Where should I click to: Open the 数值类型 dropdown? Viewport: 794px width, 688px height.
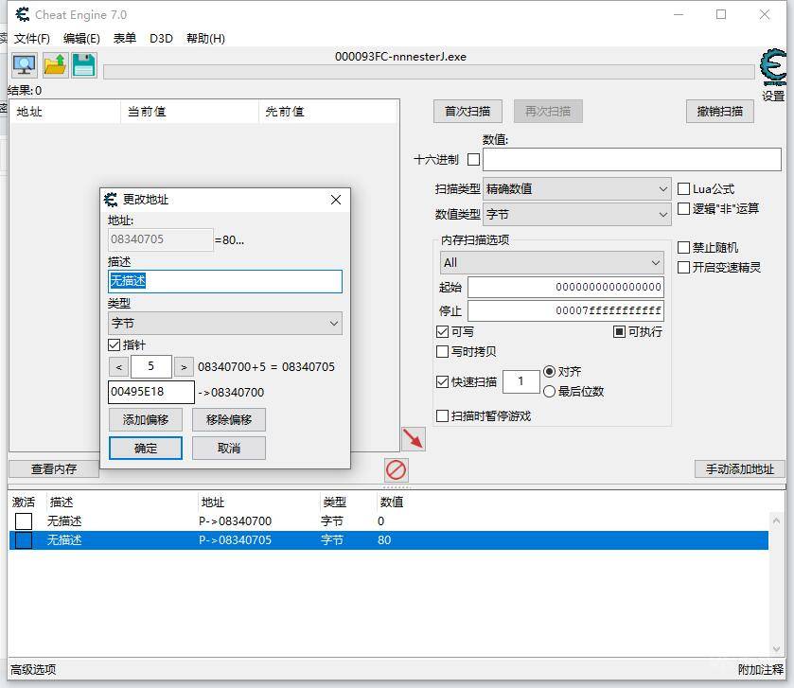tap(577, 215)
